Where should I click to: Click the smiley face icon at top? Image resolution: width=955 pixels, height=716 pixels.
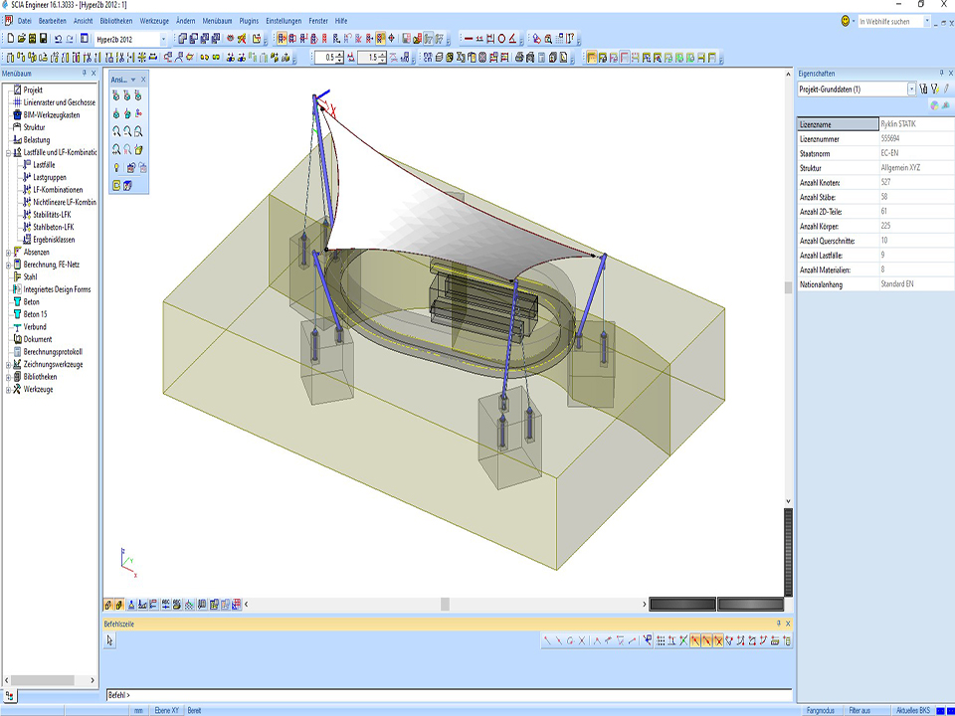(847, 21)
